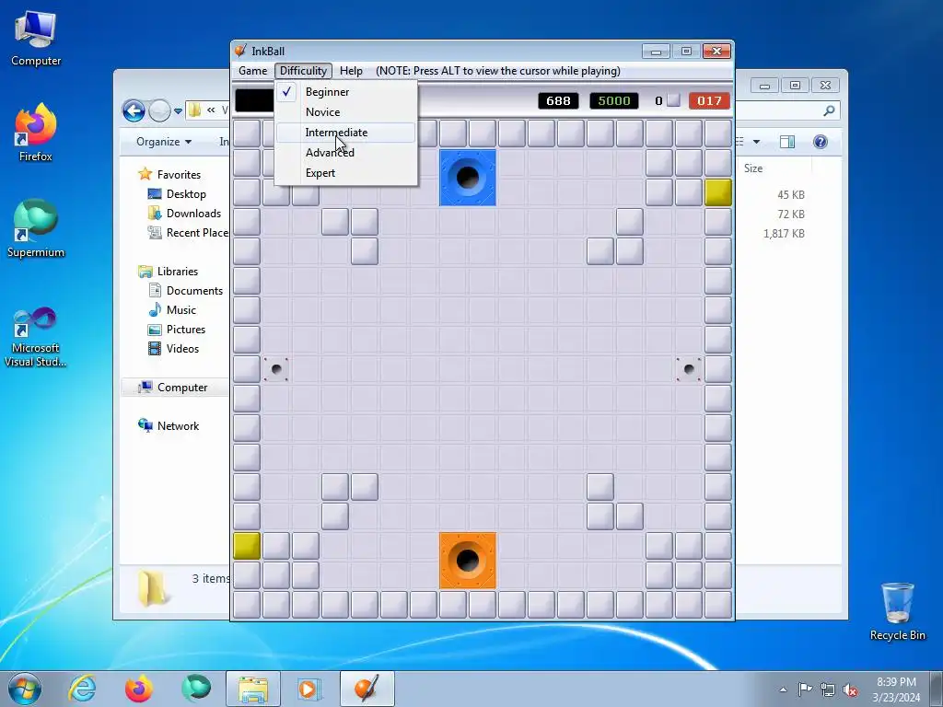Select the Microsoft Visual Studio desktop shortcut
This screenshot has width=943, height=707.
(x=36, y=337)
